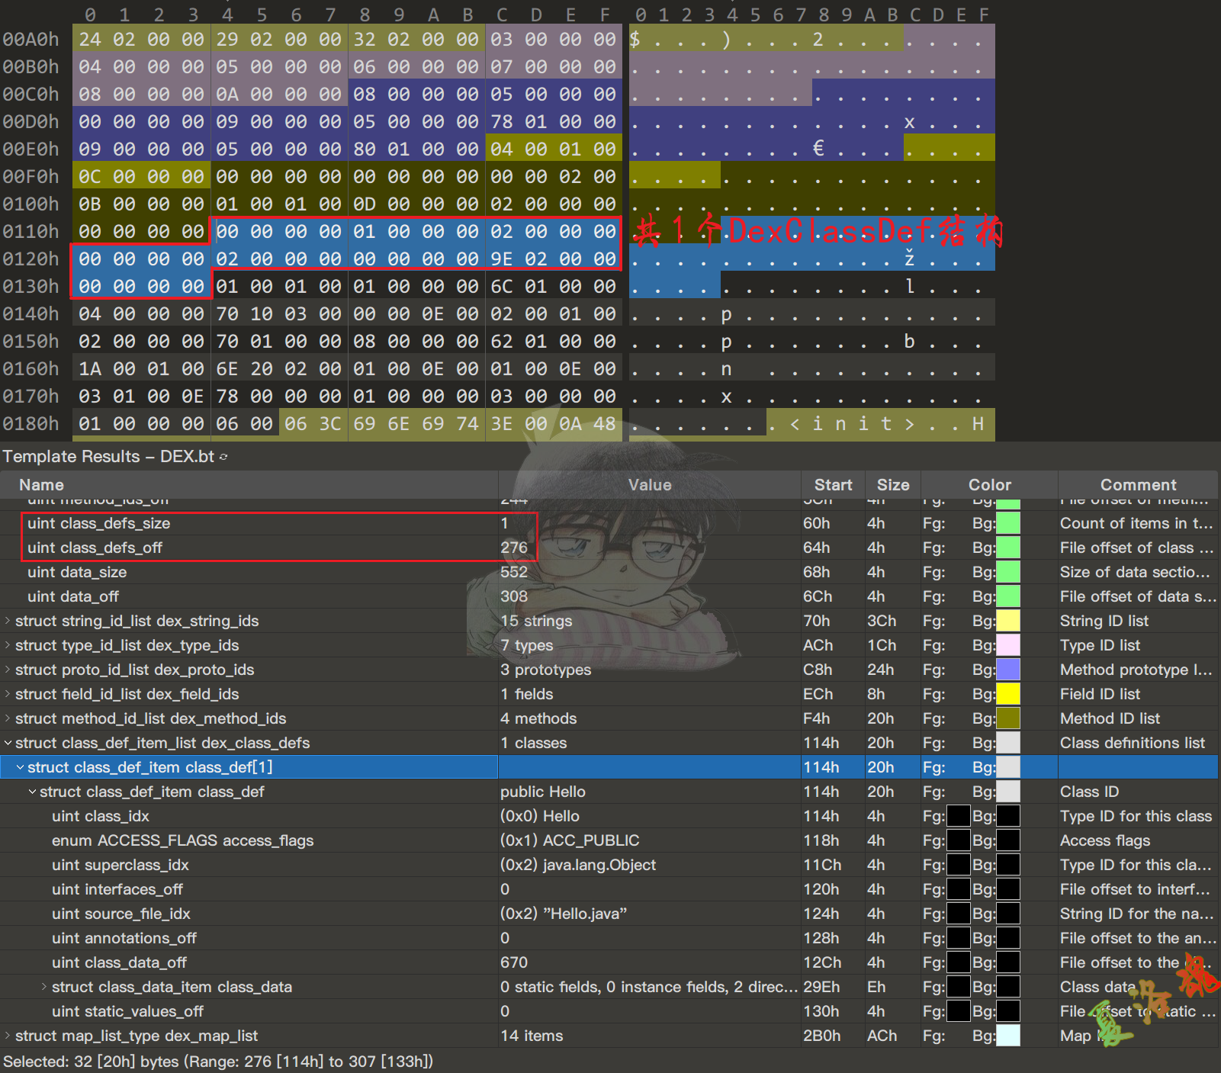Collapse the dex_class_defs list node
Image resolution: width=1221 pixels, height=1073 pixels.
[8, 743]
